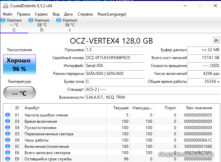Click the firmware version field 1.5

coord(115,50)
